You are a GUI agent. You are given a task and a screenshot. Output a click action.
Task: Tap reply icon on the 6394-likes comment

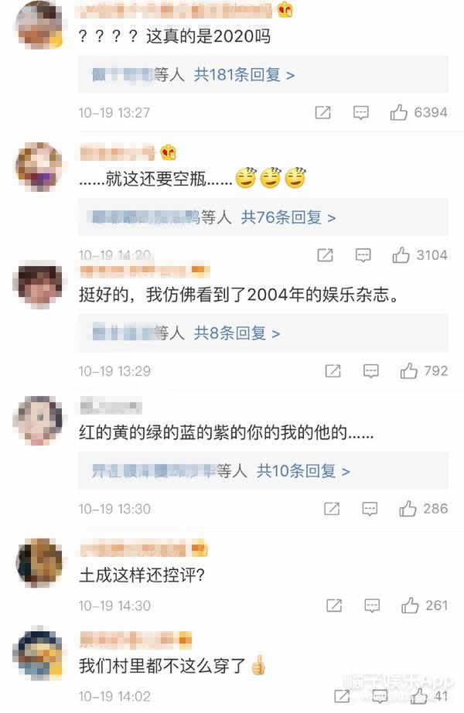pos(360,112)
